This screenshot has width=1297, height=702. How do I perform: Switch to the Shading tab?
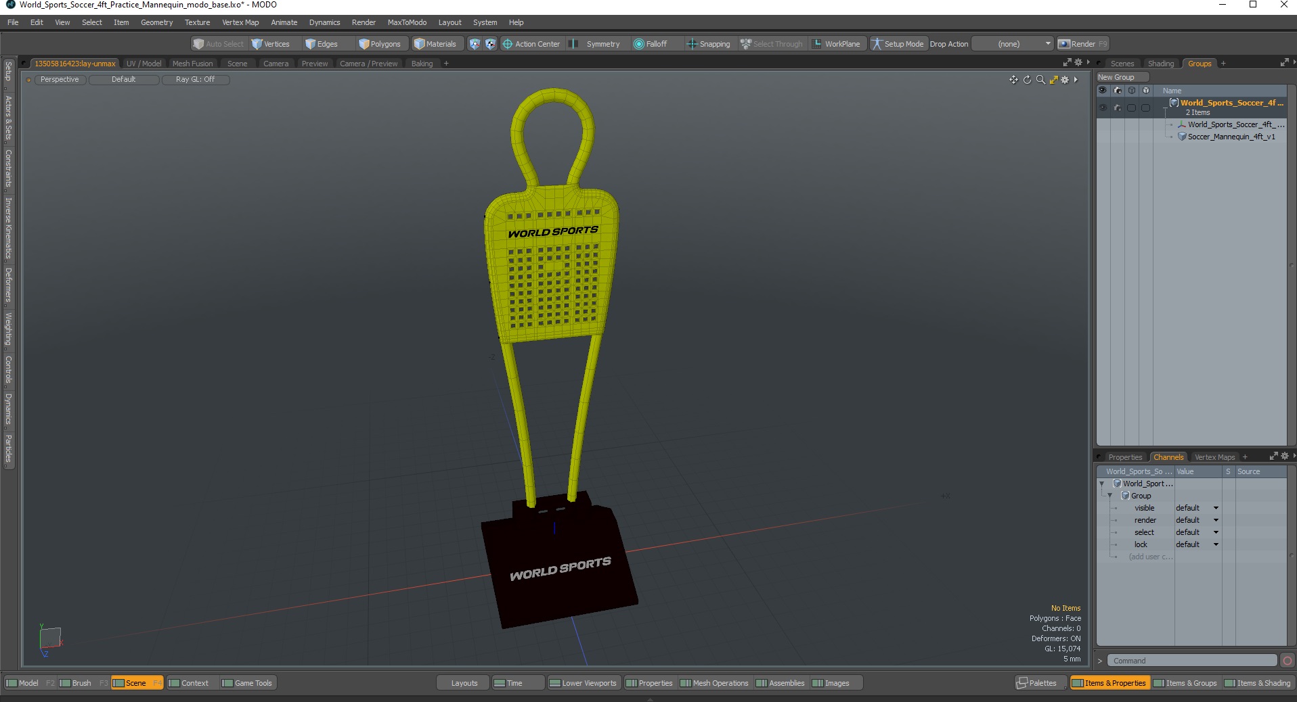(1160, 64)
